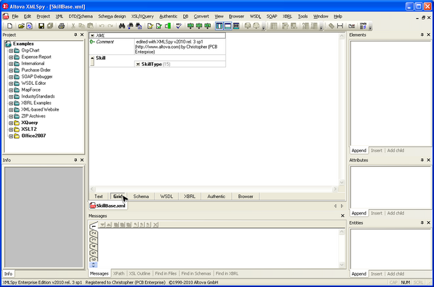This screenshot has height=287, width=434.
Task: Switch to WSDL view tab
Action: 166,196
